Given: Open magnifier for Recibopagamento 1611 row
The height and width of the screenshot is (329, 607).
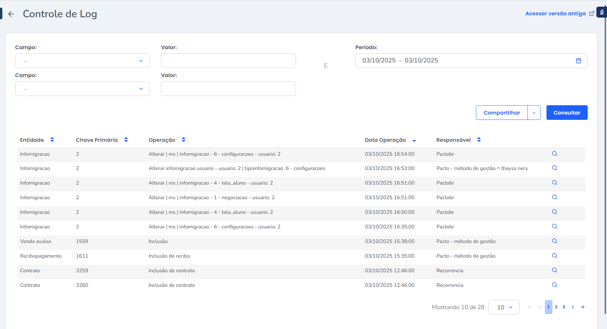Looking at the screenshot, I should [554, 256].
